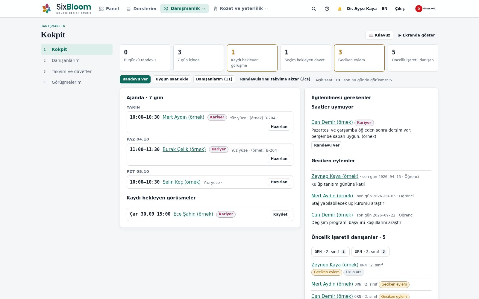Click the green Randevu ver button
This screenshot has height=299, width=479.
click(135, 79)
